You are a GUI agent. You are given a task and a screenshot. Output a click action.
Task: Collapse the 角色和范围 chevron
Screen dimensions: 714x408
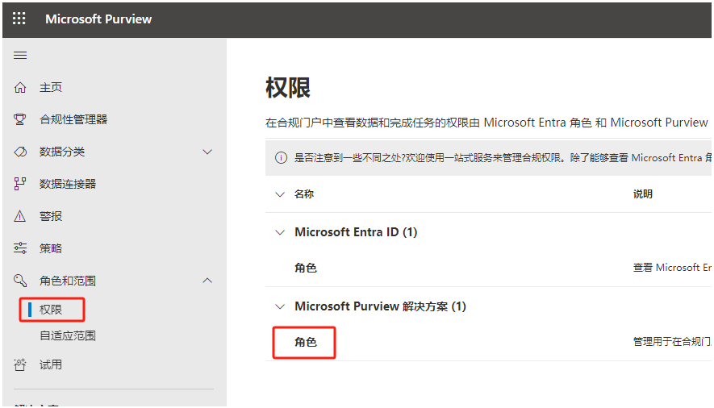tap(207, 281)
